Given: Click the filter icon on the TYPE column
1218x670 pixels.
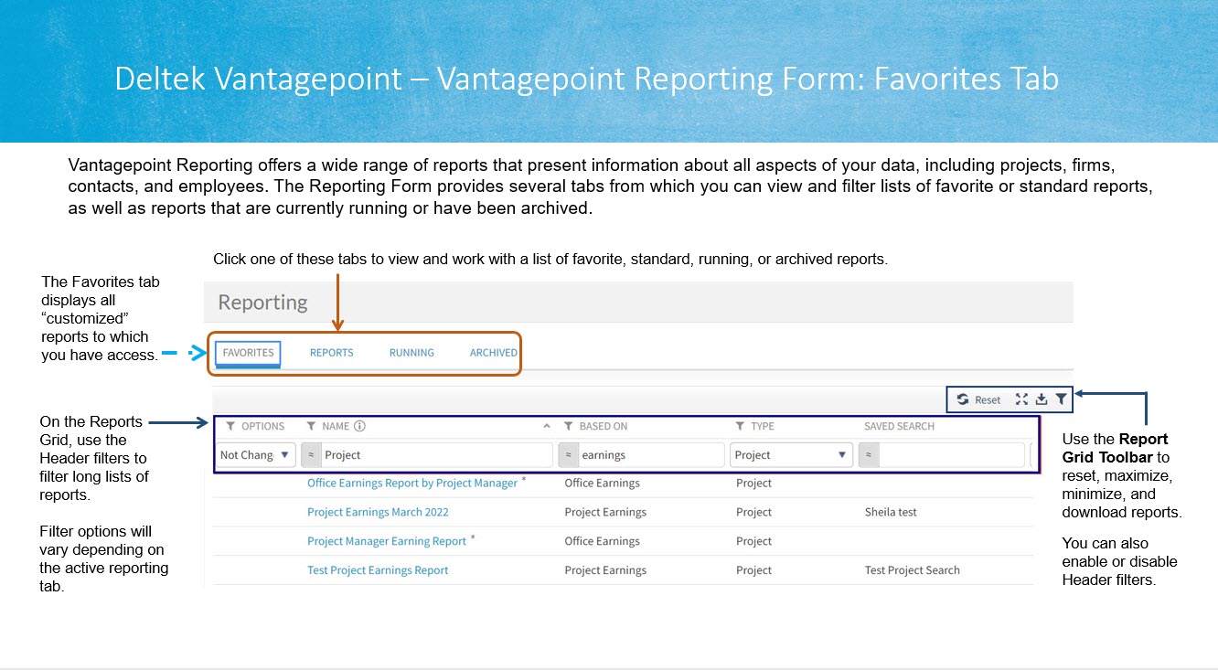Looking at the screenshot, I should [x=739, y=426].
